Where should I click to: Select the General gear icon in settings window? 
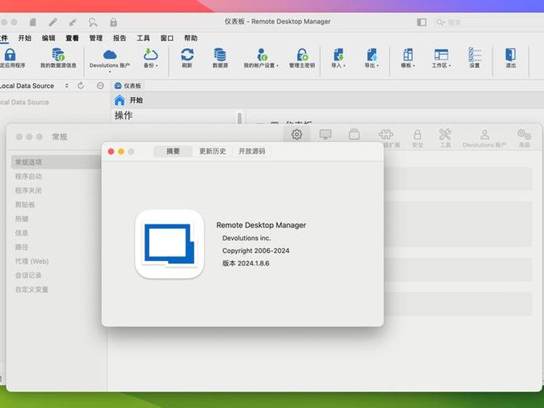296,134
